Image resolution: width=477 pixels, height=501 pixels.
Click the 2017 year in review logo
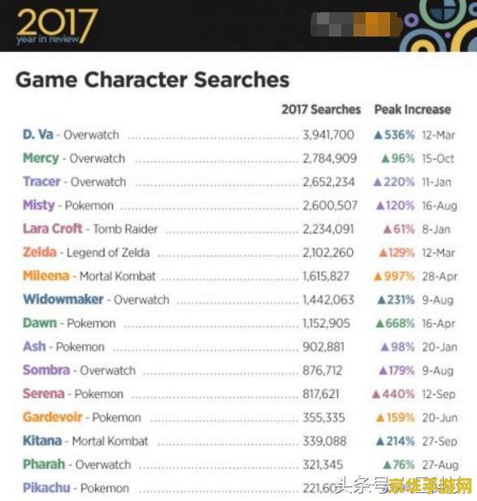pos(57,26)
